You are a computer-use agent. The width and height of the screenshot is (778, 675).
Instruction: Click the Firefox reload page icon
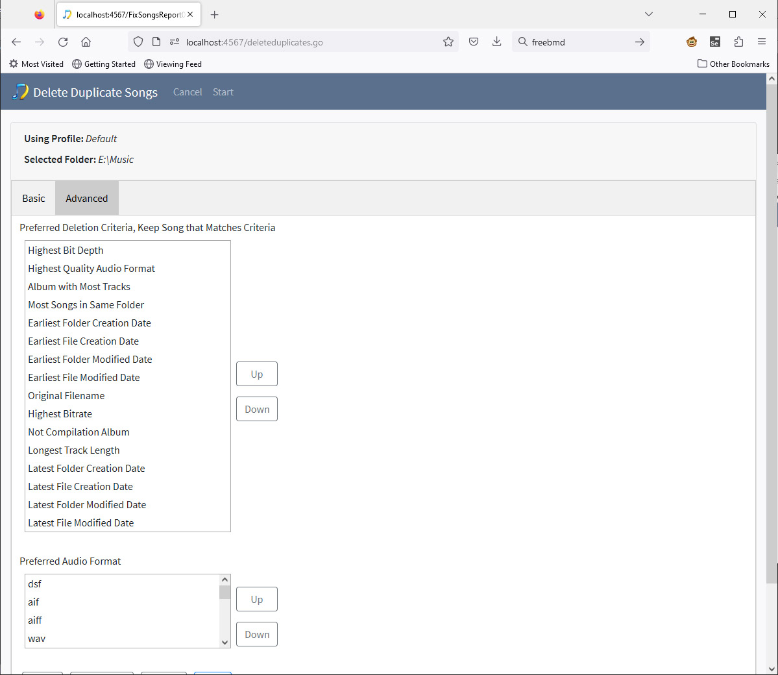[x=63, y=42]
